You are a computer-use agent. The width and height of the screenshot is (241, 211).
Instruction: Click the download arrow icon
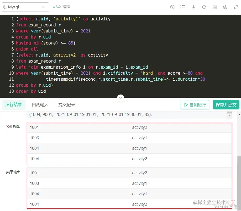[x=193, y=7]
